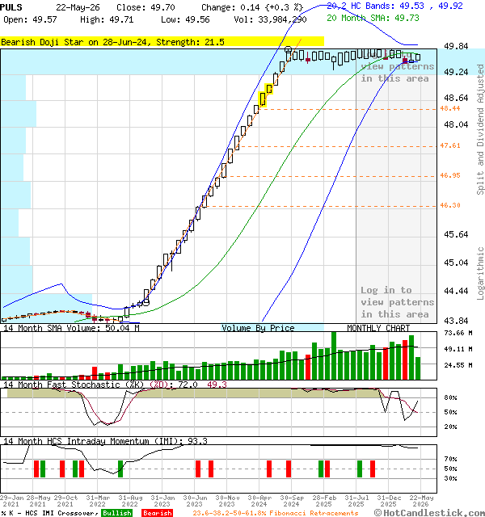Click the lower Log in to view patterns notice
This screenshot has height=517, width=485.
tap(397, 302)
